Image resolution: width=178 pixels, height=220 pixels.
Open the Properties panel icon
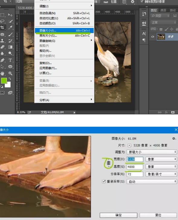pyautogui.click(x=144, y=23)
